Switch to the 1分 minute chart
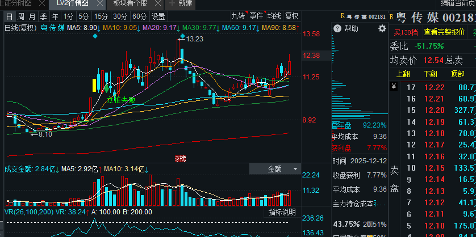The image size is (476, 237). click(x=68, y=16)
